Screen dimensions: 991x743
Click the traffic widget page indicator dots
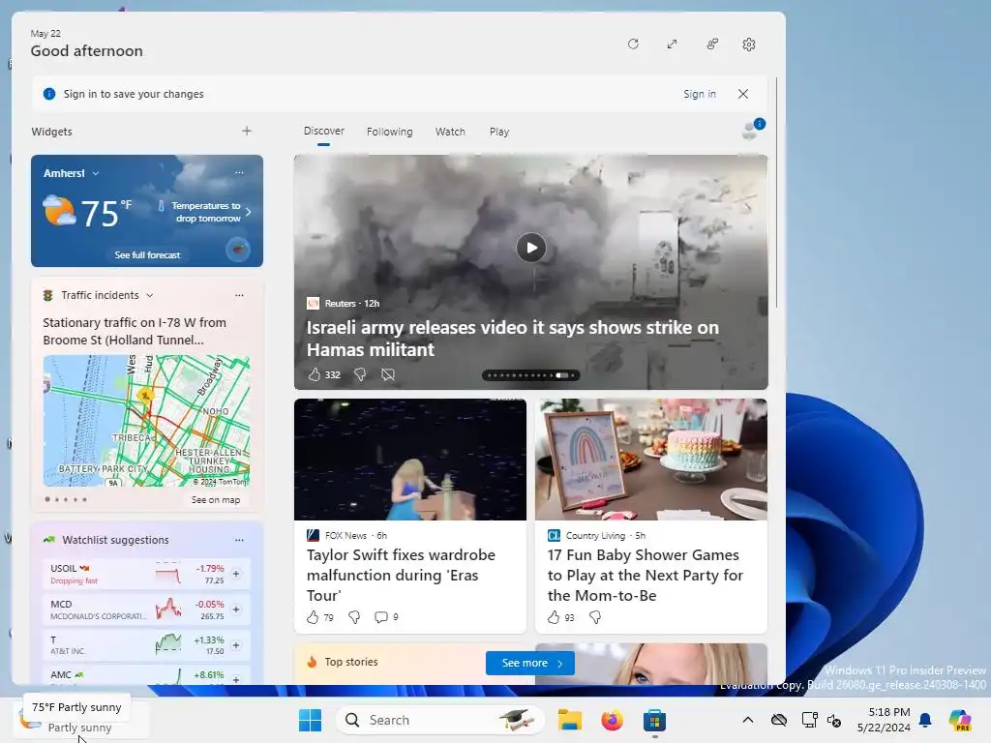point(66,500)
